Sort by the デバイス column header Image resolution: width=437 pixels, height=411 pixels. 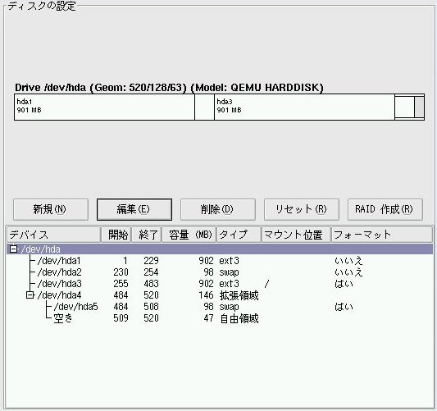pyautogui.click(x=53, y=235)
